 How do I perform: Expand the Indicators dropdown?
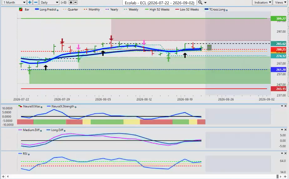coord(263,2)
